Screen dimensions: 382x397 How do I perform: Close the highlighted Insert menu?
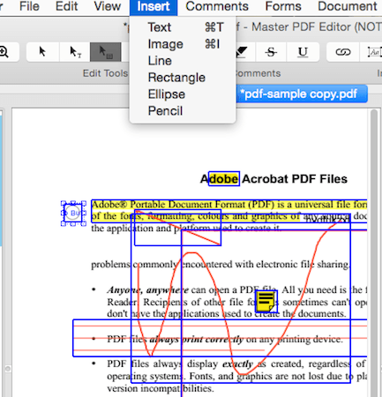[154, 6]
